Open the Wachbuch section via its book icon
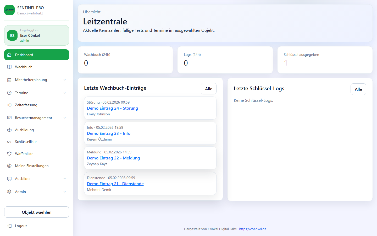Viewport: 377px width, 236px height. click(x=9, y=67)
